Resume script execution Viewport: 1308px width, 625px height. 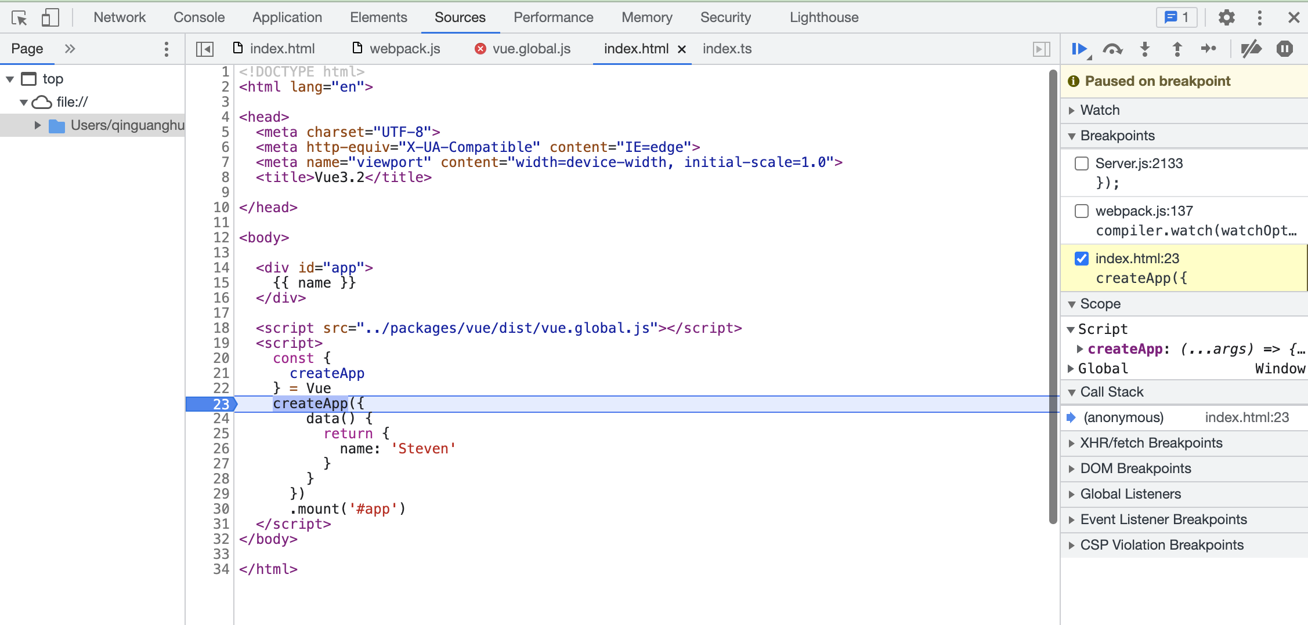click(1080, 49)
